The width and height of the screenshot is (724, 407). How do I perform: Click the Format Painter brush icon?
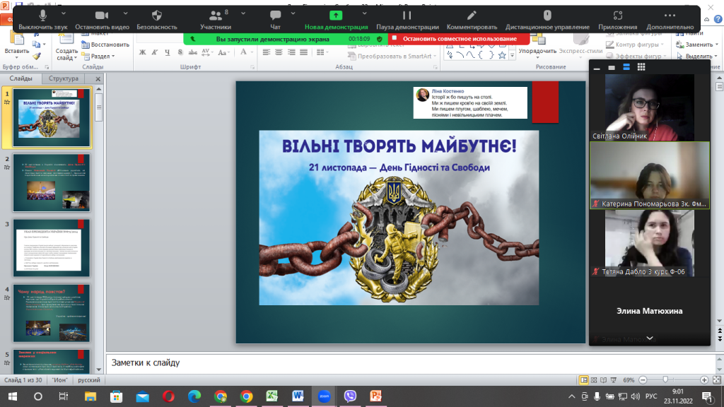[x=37, y=57]
